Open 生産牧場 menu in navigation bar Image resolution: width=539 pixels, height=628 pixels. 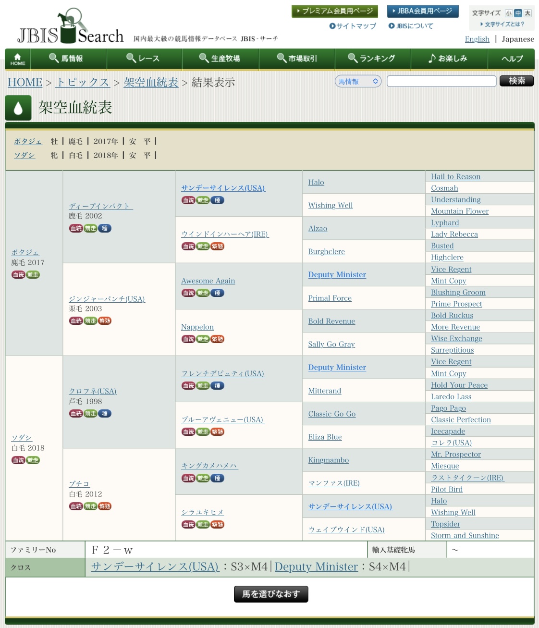pyautogui.click(x=221, y=59)
